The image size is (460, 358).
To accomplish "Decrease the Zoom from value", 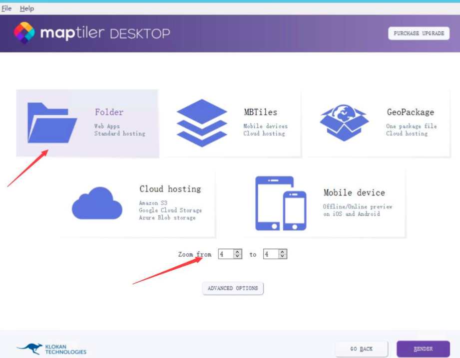I will 238,256.
